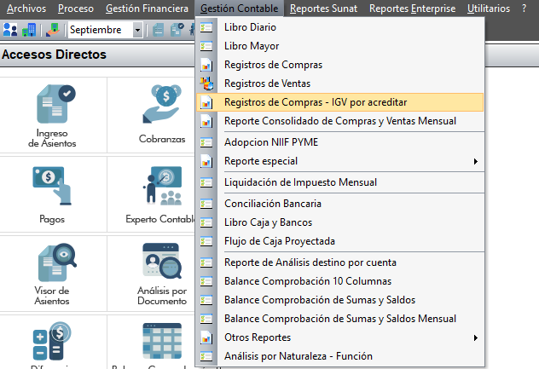The image size is (539, 369).
Task: Open the Reportes Sunat menu
Action: (x=323, y=9)
